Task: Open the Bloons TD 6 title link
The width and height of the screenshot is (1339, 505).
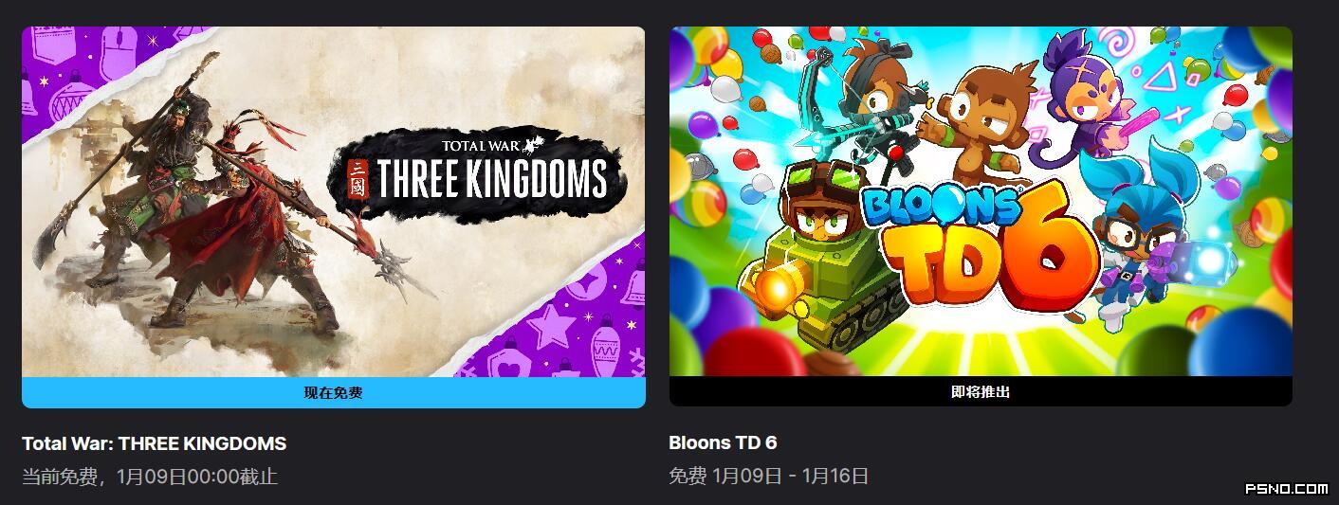Action: point(723,442)
